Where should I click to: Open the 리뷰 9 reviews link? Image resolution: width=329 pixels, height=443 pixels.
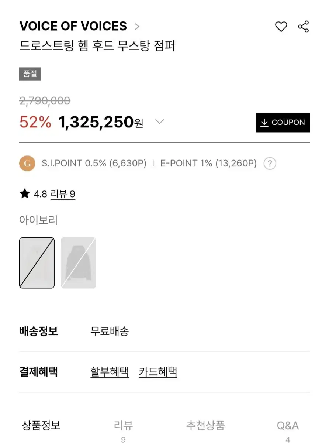coord(63,194)
